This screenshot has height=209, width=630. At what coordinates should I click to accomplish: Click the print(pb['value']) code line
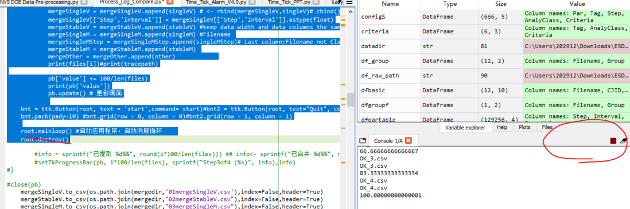click(79, 86)
